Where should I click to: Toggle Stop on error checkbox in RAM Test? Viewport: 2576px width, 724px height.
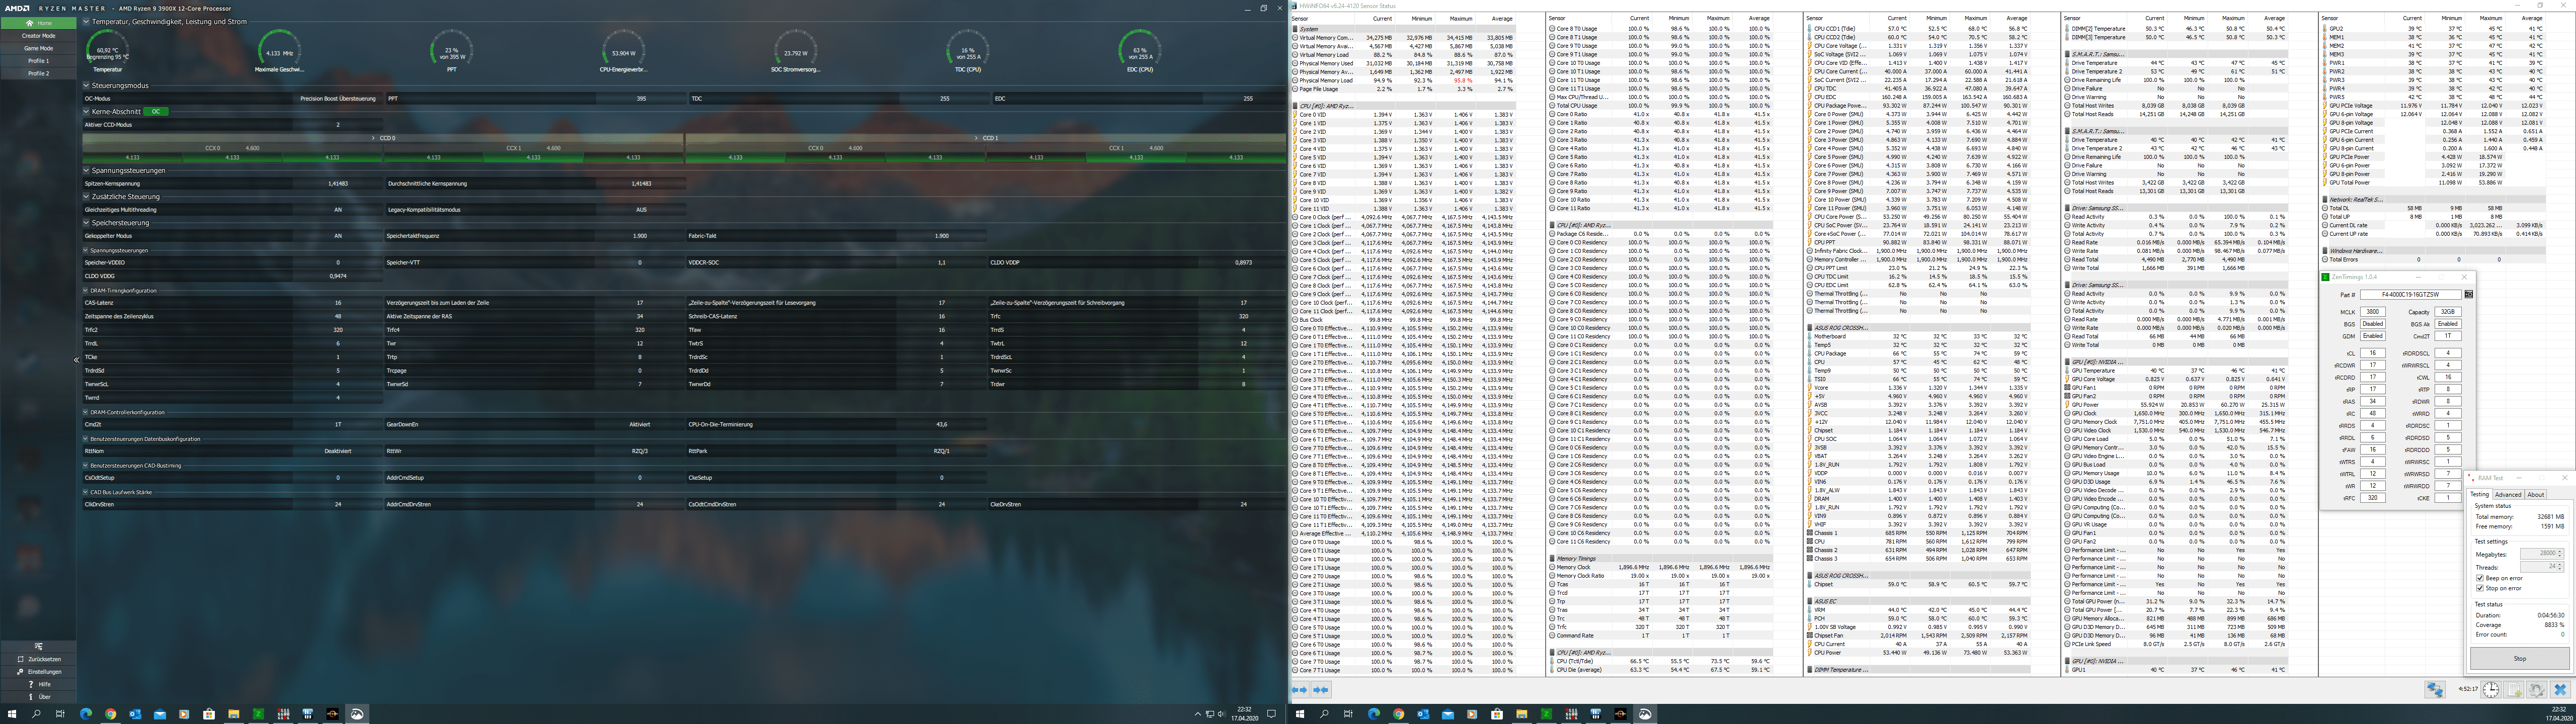2479,588
